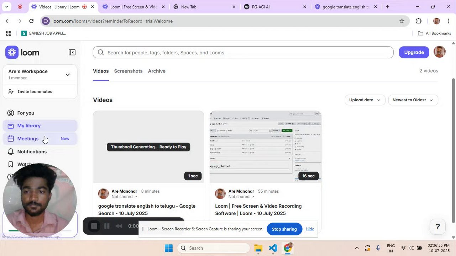Open Chrome profile avatar
Viewport: 456px width, 256px height.
pyautogui.click(x=436, y=21)
